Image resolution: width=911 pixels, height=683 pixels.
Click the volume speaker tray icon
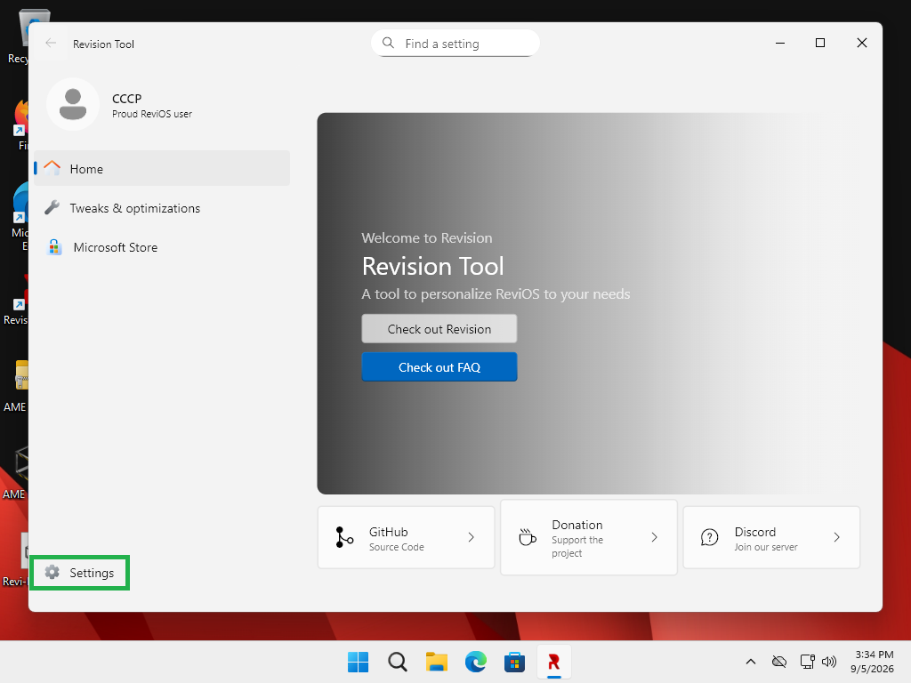(x=829, y=662)
